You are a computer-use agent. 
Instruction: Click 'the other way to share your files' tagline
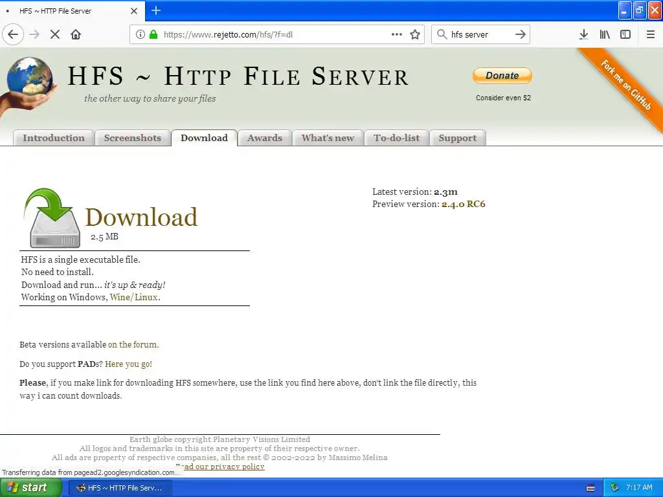[x=150, y=98]
